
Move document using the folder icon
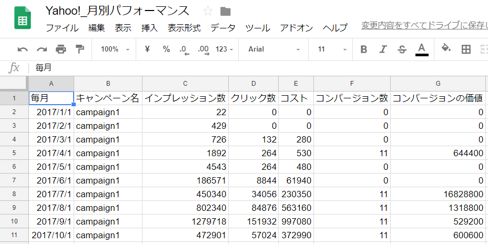pos(225,12)
